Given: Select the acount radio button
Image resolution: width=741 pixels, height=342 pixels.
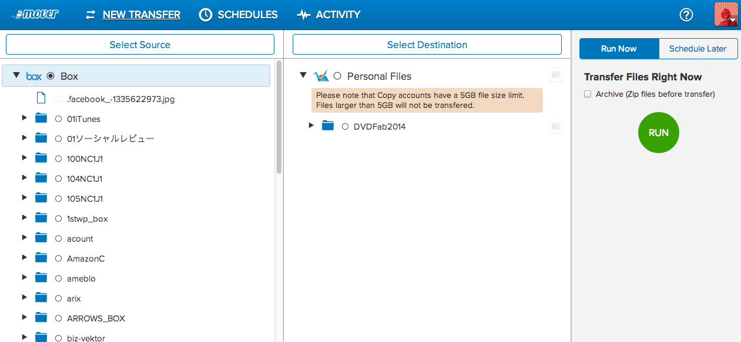Looking at the screenshot, I should point(58,239).
